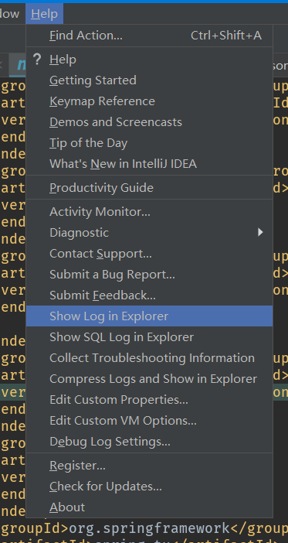This screenshot has height=543, width=288.
Task: Choose Submit a Bug Report
Action: click(x=149, y=275)
